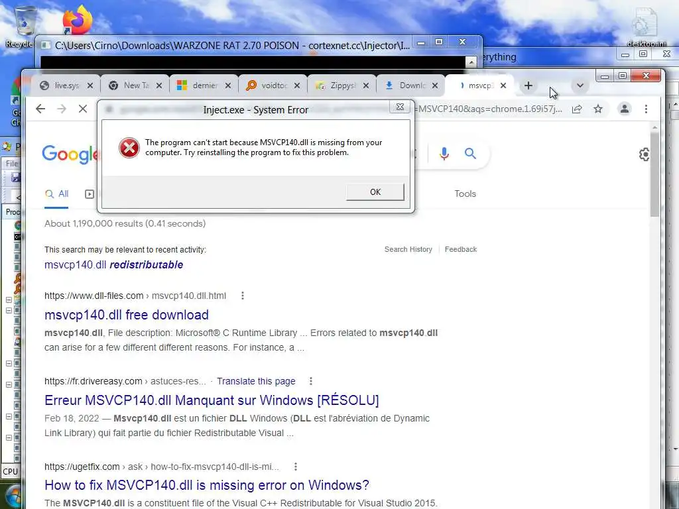This screenshot has height=509, width=679.
Task: Expand the Chrome tab search chevron
Action: 580,85
